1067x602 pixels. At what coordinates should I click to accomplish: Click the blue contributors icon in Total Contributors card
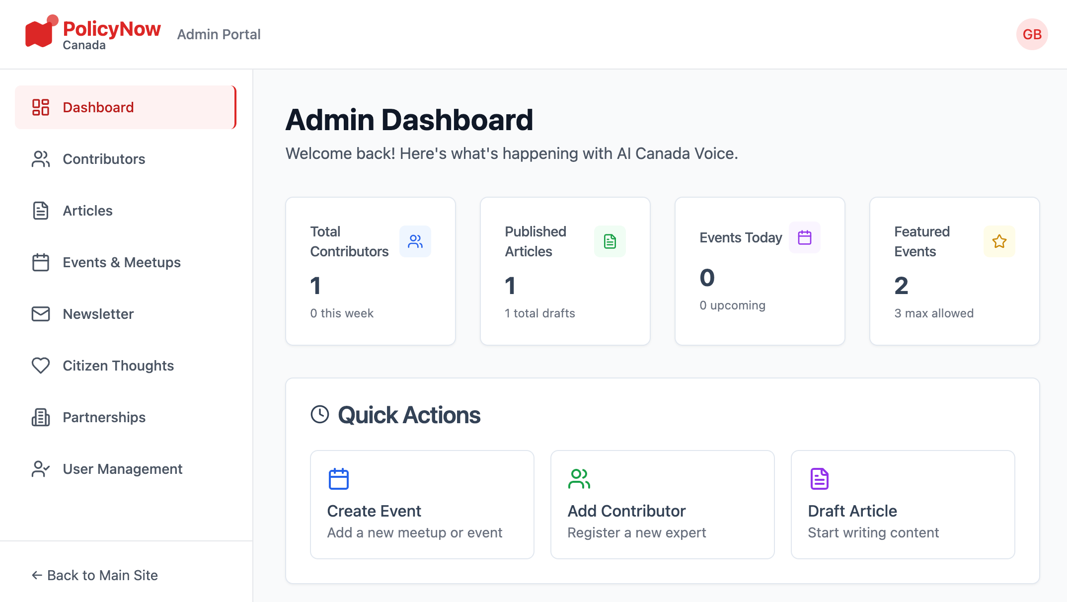click(415, 241)
